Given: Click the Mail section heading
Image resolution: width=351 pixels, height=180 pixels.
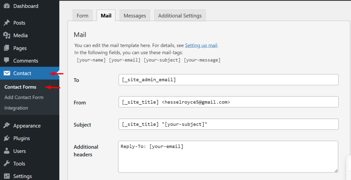Looking at the screenshot, I should tap(80, 34).
